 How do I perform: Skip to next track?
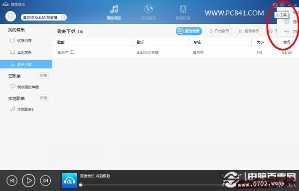click(x=45, y=181)
